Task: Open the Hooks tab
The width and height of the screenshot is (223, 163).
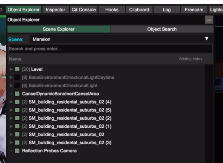Action: point(112,10)
